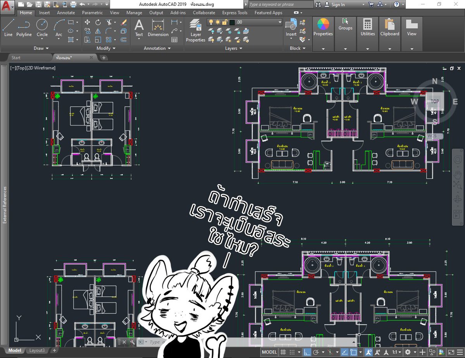465x358 pixels.
Task: Click the TOP face of ViewCube
Action: tap(435, 101)
